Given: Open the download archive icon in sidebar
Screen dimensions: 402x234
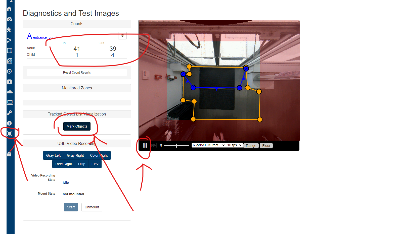Looking at the screenshot, I should [x=9, y=82].
